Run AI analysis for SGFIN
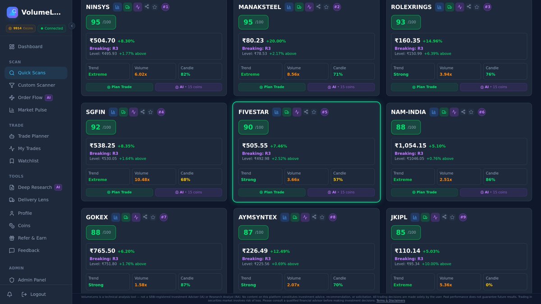Image resolution: width=541 pixels, height=304 pixels. tap(188, 192)
